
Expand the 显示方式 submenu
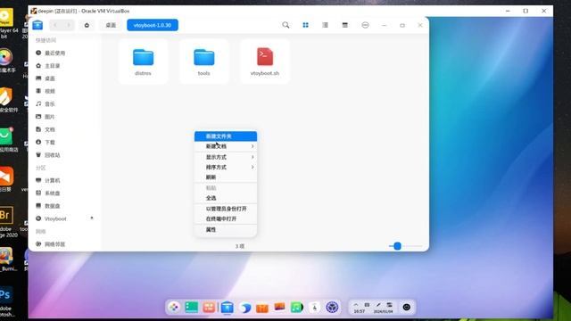(x=226, y=157)
